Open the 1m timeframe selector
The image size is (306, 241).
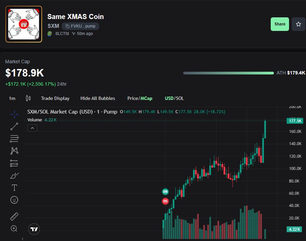12,98
